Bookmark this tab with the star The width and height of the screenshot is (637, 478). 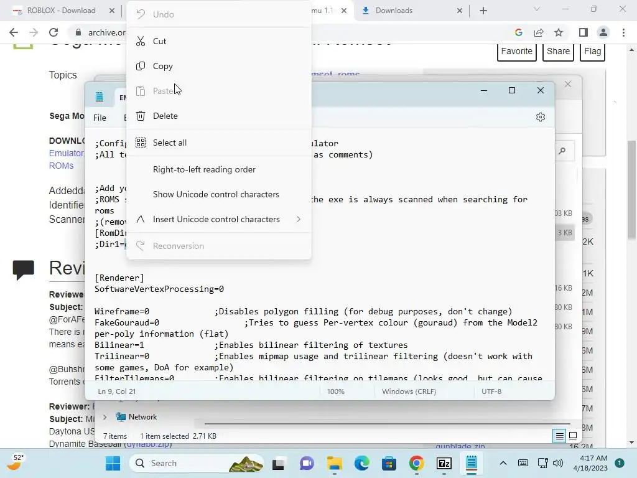tap(559, 32)
